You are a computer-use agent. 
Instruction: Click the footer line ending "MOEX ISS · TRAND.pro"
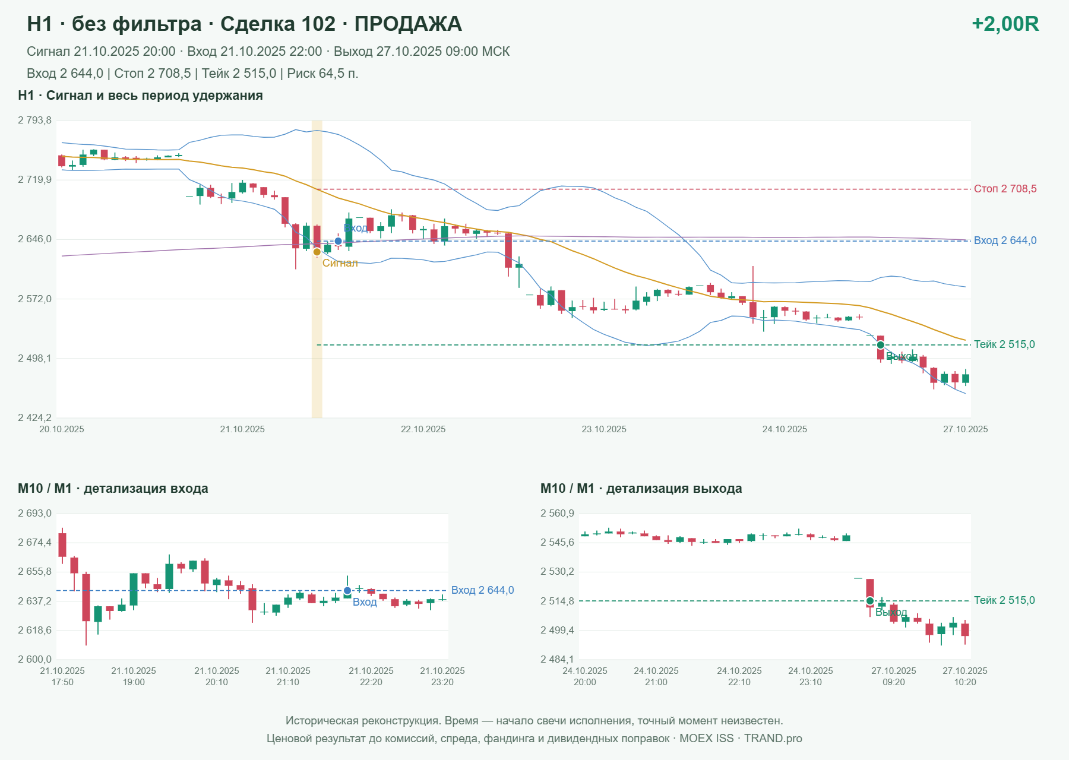point(534,739)
